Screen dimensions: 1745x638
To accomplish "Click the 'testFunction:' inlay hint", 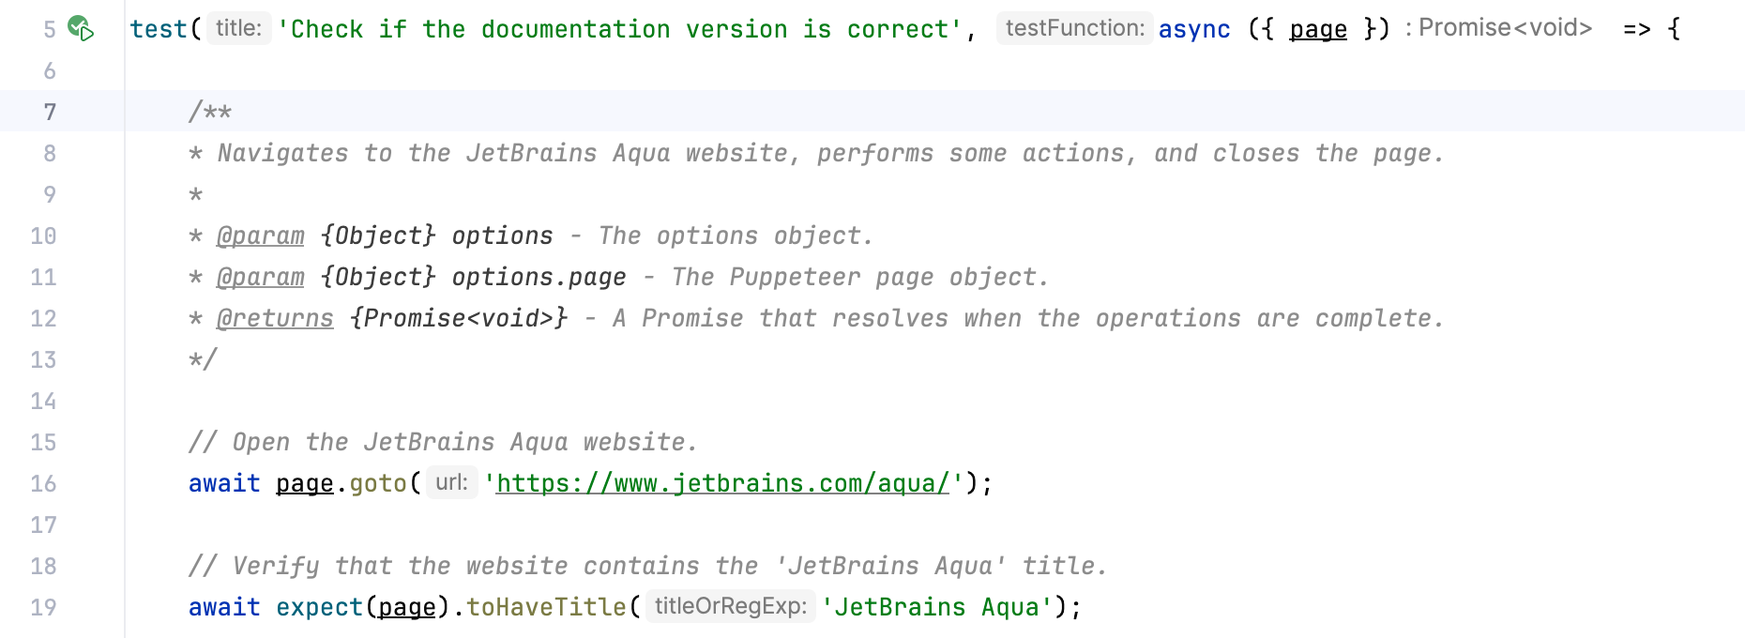I will click(1074, 28).
